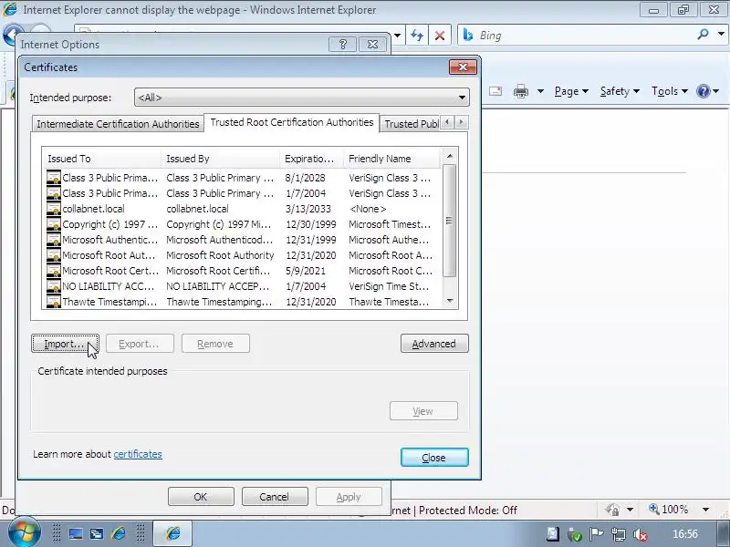Sort by Issued To column header
The image size is (730, 547).
coord(102,159)
